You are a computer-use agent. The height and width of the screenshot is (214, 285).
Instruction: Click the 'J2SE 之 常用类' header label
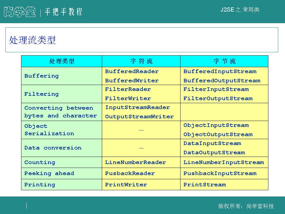coord(240,10)
